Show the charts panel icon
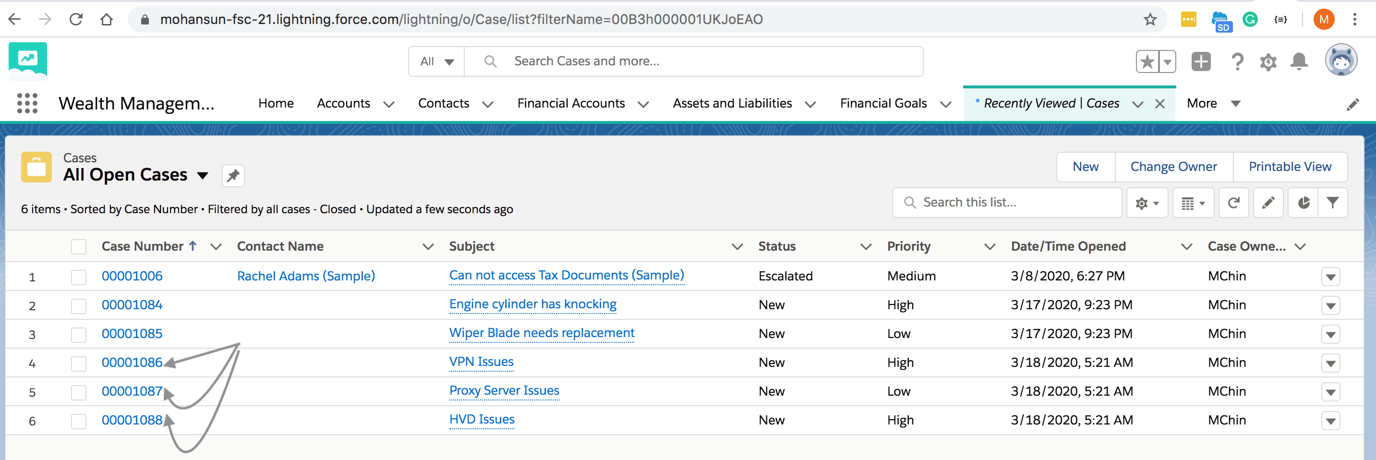The image size is (1376, 460). coord(1304,203)
